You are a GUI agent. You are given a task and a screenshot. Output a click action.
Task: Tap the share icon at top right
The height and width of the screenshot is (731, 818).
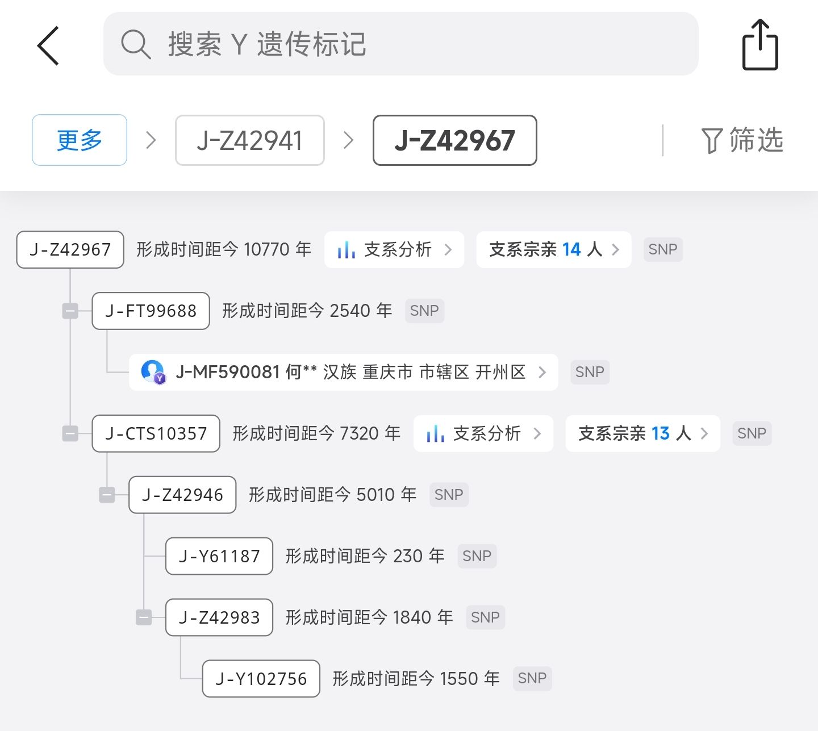pyautogui.click(x=759, y=45)
